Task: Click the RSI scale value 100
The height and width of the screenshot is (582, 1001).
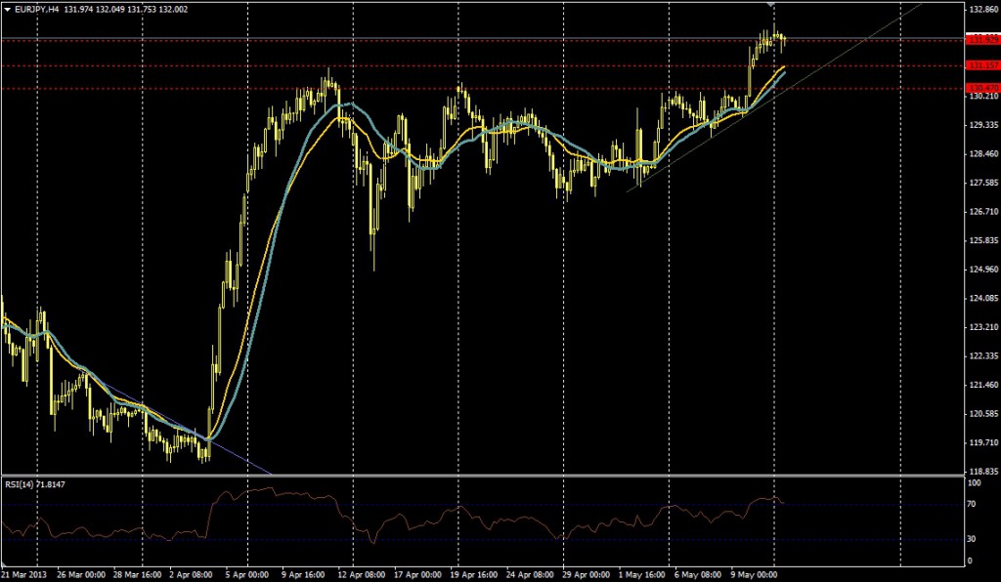Action: point(975,483)
